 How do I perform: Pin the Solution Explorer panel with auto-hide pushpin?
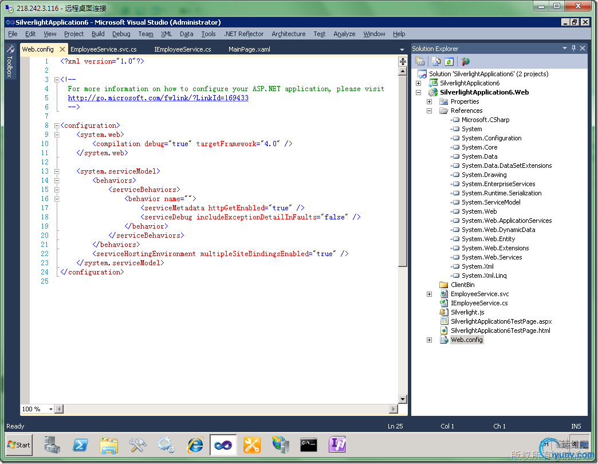[x=573, y=49]
